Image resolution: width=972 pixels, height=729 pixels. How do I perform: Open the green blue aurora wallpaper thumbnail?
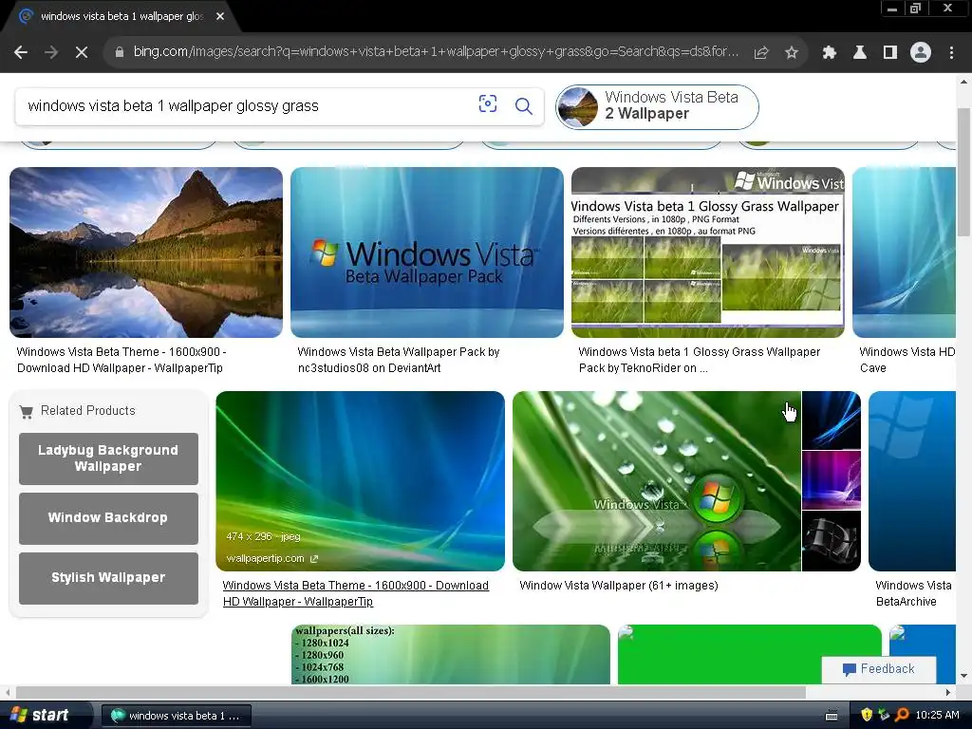tap(360, 481)
